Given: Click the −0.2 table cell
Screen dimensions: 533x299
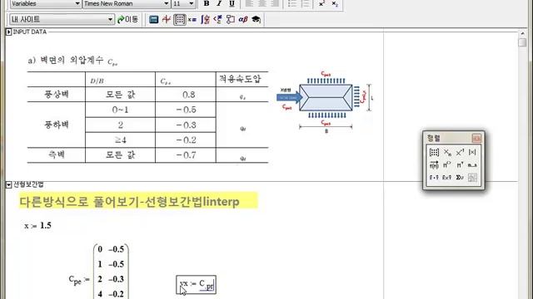Looking at the screenshot, I should pyautogui.click(x=187, y=140).
